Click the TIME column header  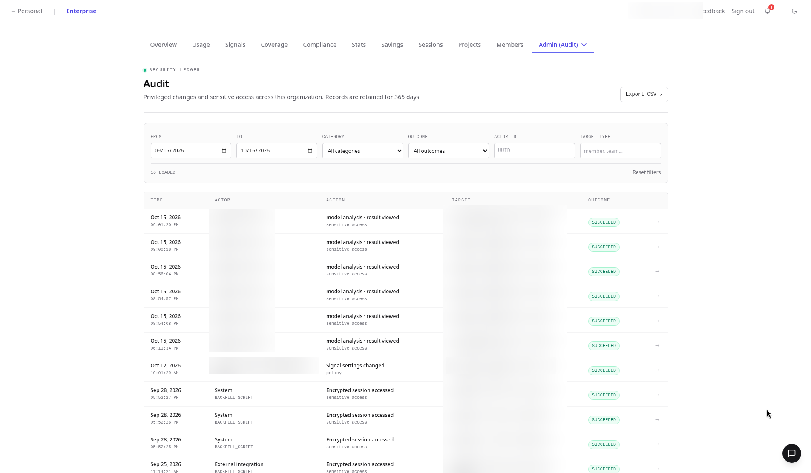(x=157, y=200)
